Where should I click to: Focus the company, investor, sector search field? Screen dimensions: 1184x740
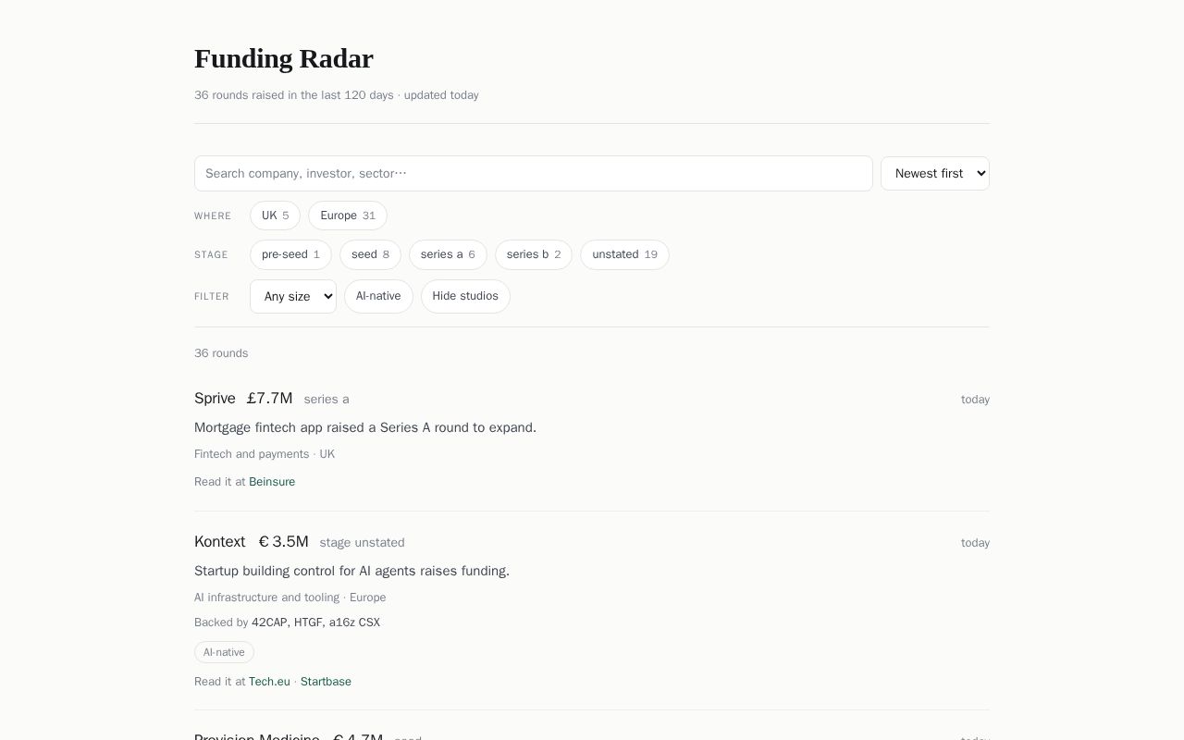click(x=534, y=173)
